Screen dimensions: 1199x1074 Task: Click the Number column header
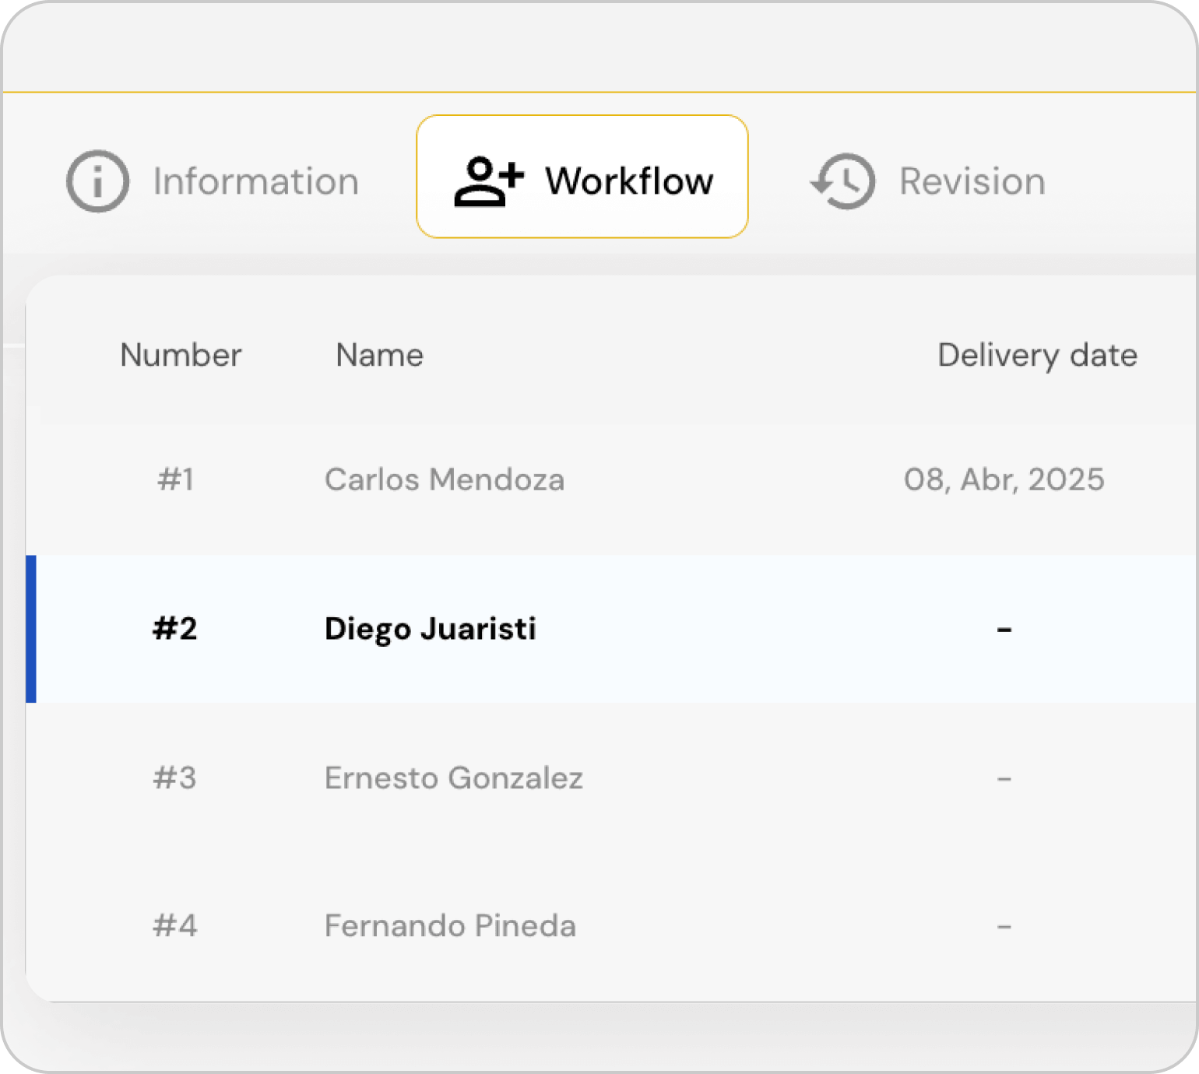point(181,355)
